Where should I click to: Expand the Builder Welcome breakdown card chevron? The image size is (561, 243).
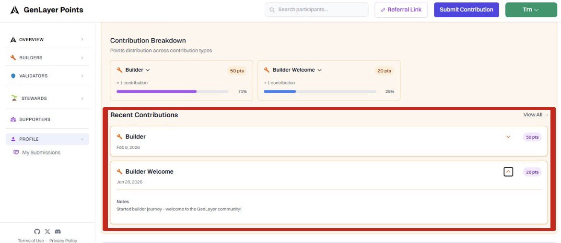pyautogui.click(x=319, y=70)
